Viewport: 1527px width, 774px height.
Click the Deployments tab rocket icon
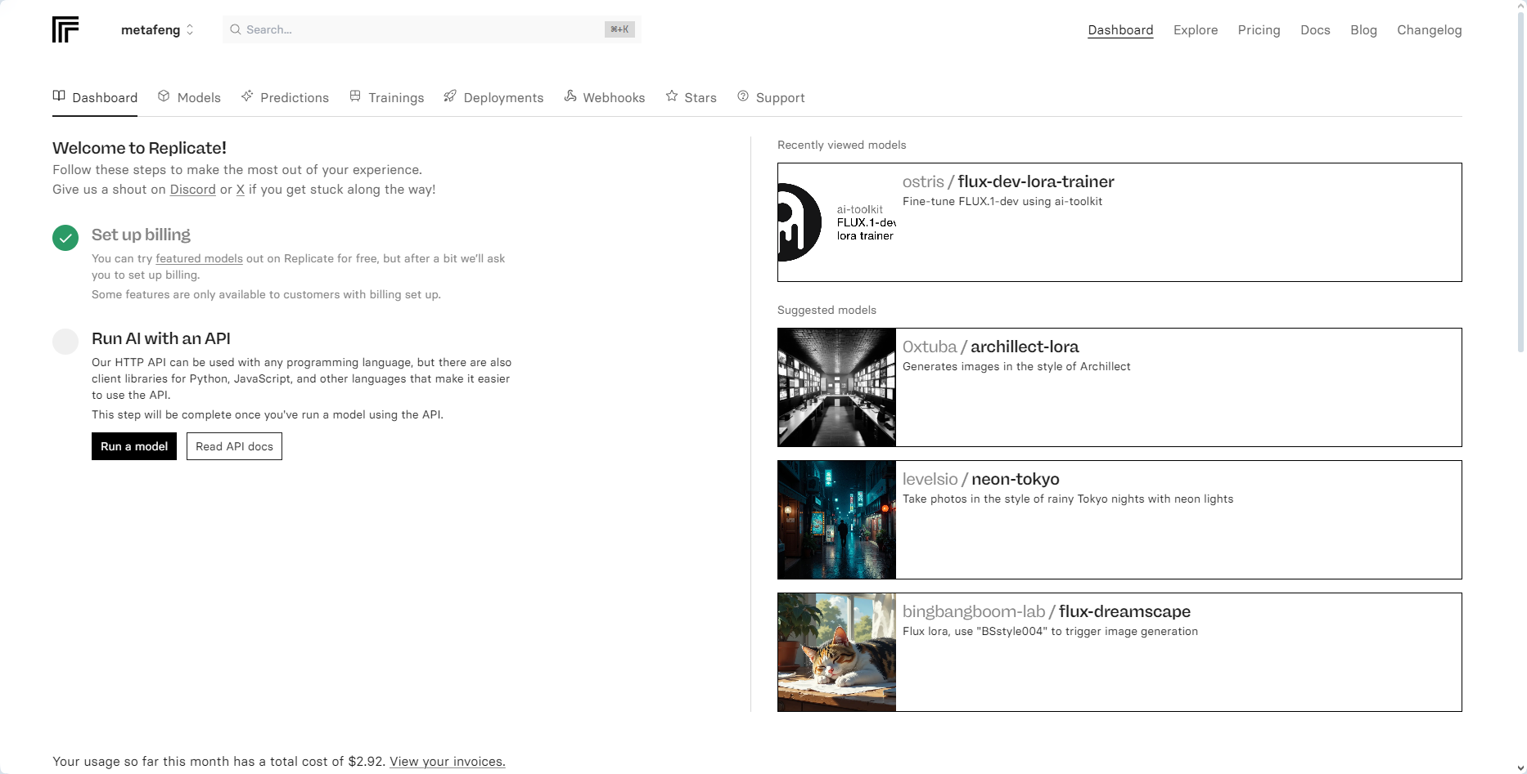450,96
